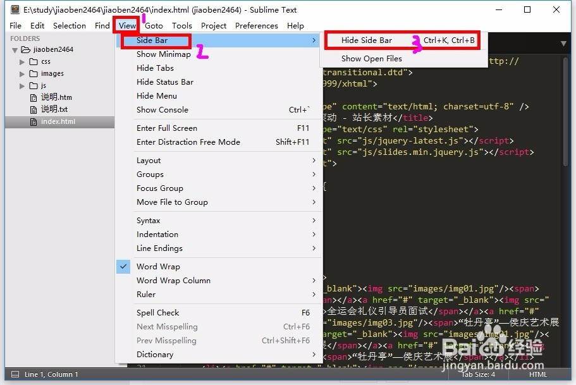
Task: Open the Line Endings submenu
Action: point(219,248)
